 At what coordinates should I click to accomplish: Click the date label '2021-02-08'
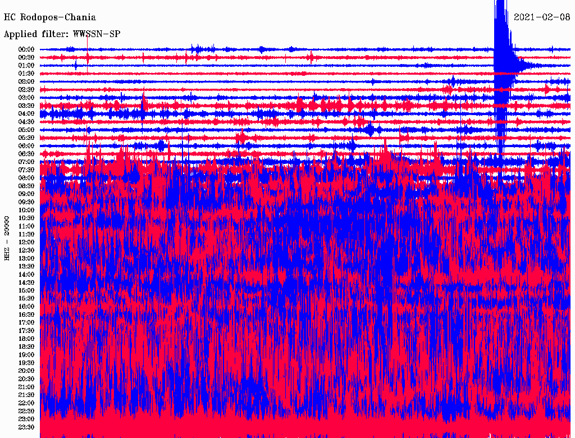(x=542, y=17)
